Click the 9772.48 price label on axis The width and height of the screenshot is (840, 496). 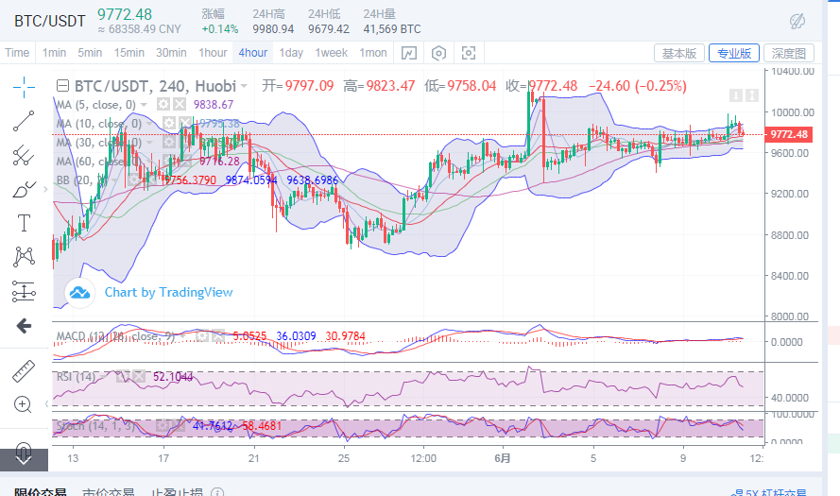[x=789, y=134]
